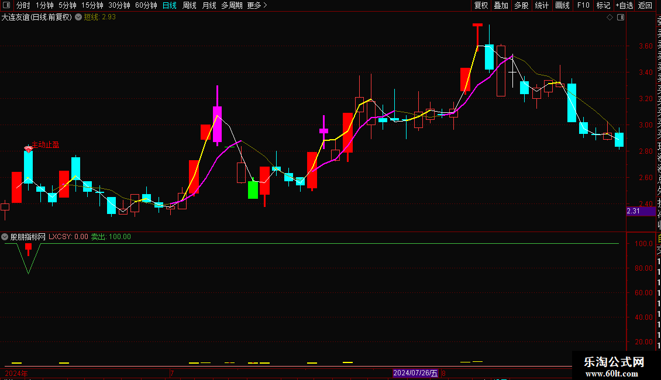The height and width of the screenshot is (380, 661).
Task: Click the LXCSY: 0.00 value
Action: point(68,237)
